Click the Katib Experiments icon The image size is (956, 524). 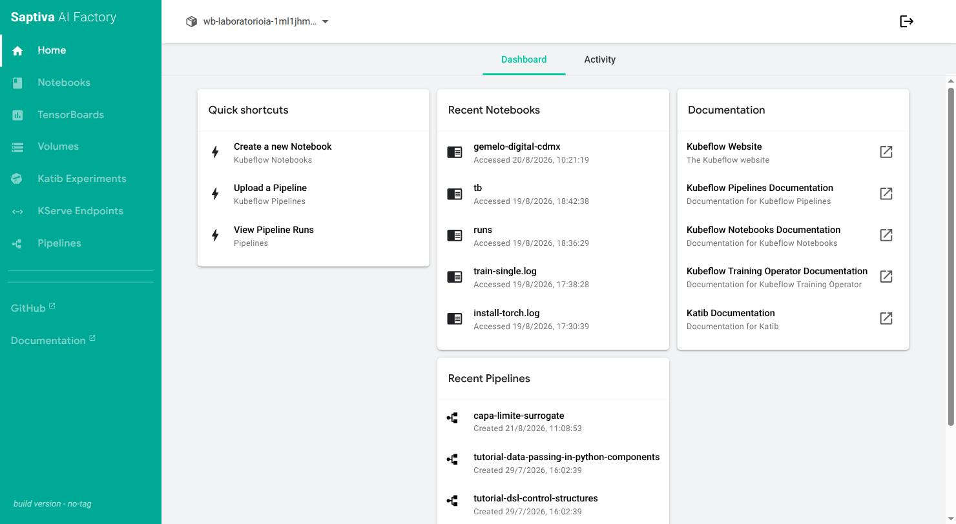17,179
